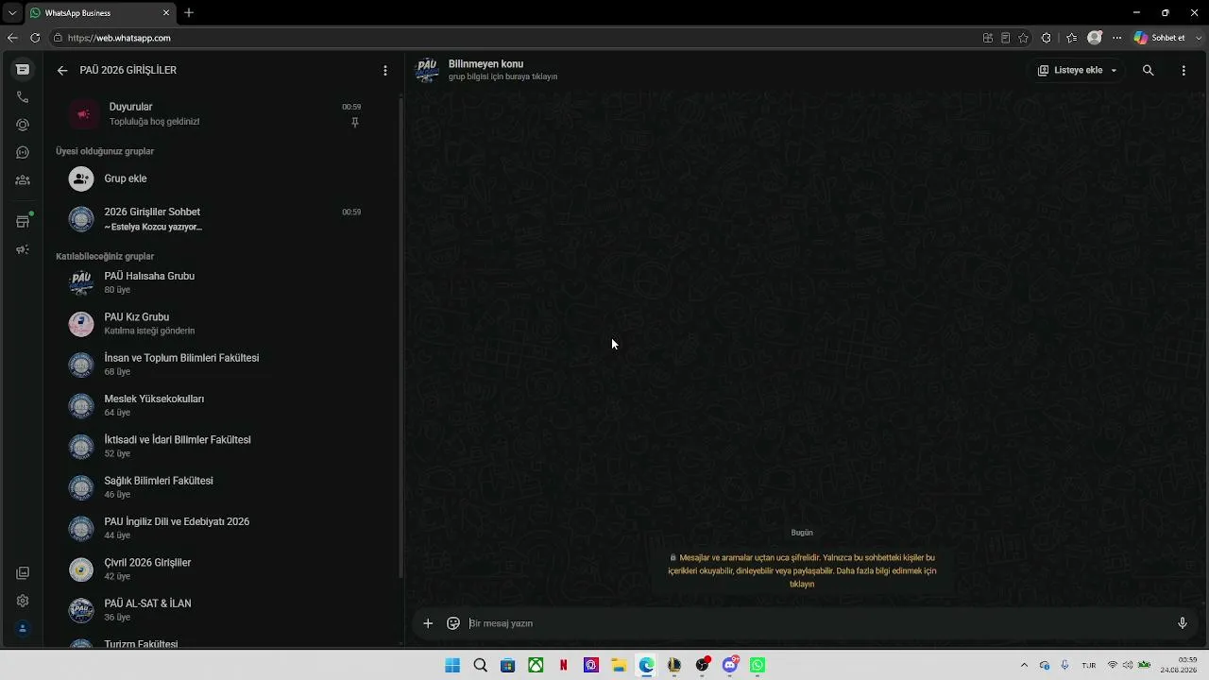
Task: Click the browser back arrow
Action: [12, 38]
